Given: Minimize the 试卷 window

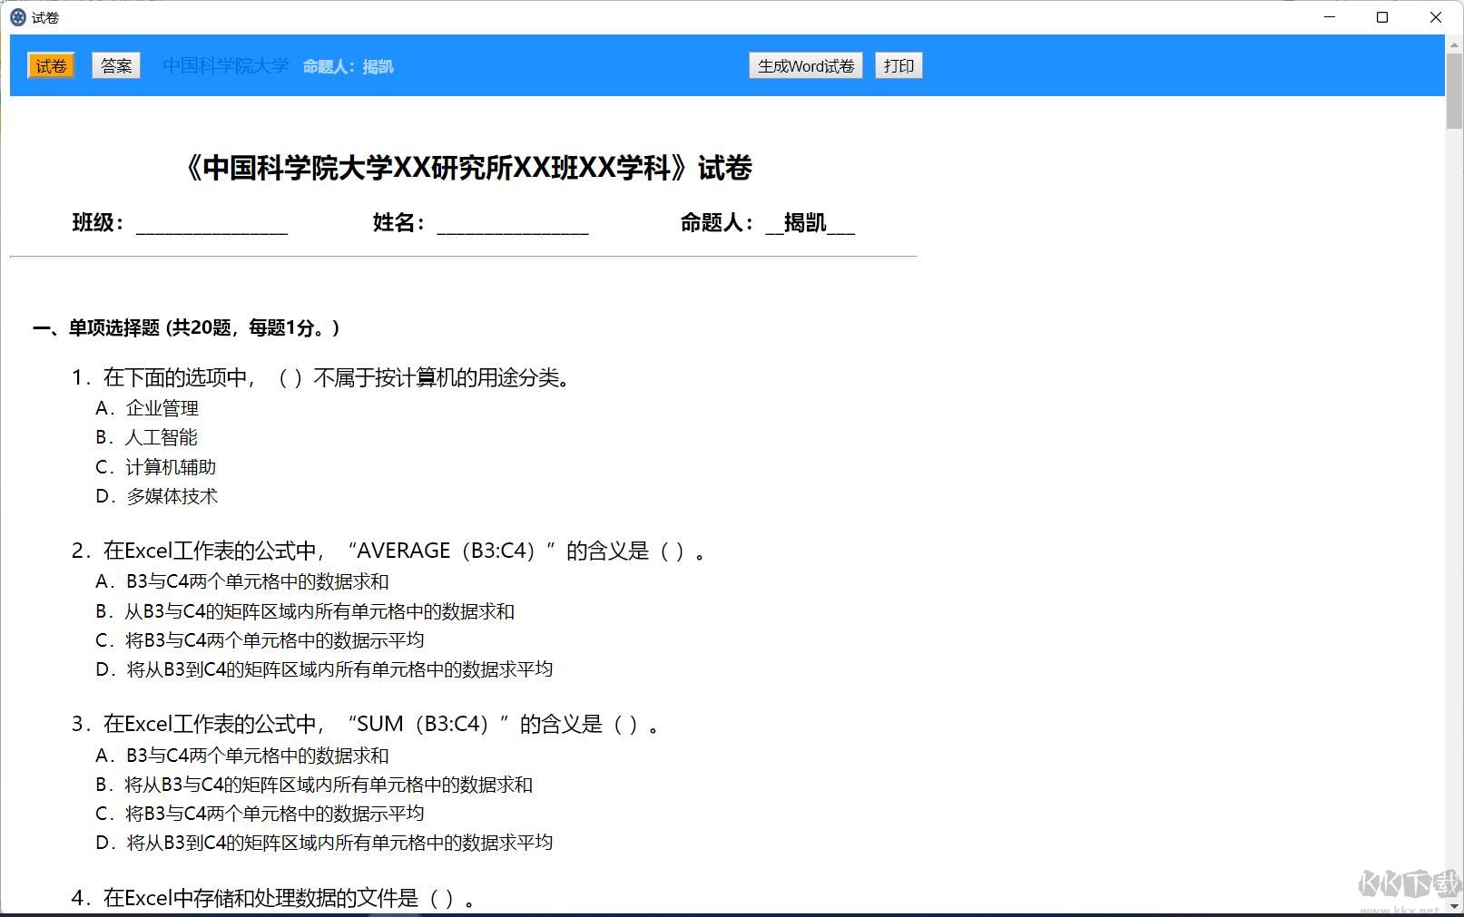Looking at the screenshot, I should [x=1328, y=17].
